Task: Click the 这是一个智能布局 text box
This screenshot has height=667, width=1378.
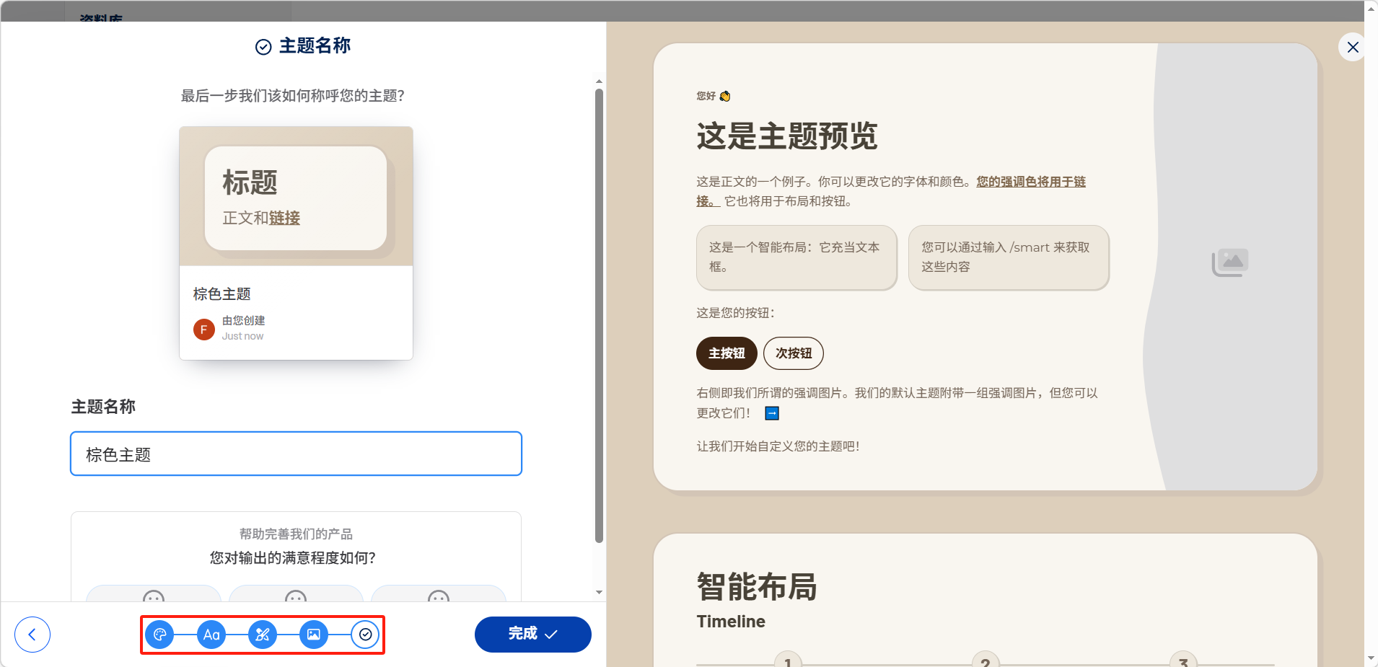Action: point(796,257)
